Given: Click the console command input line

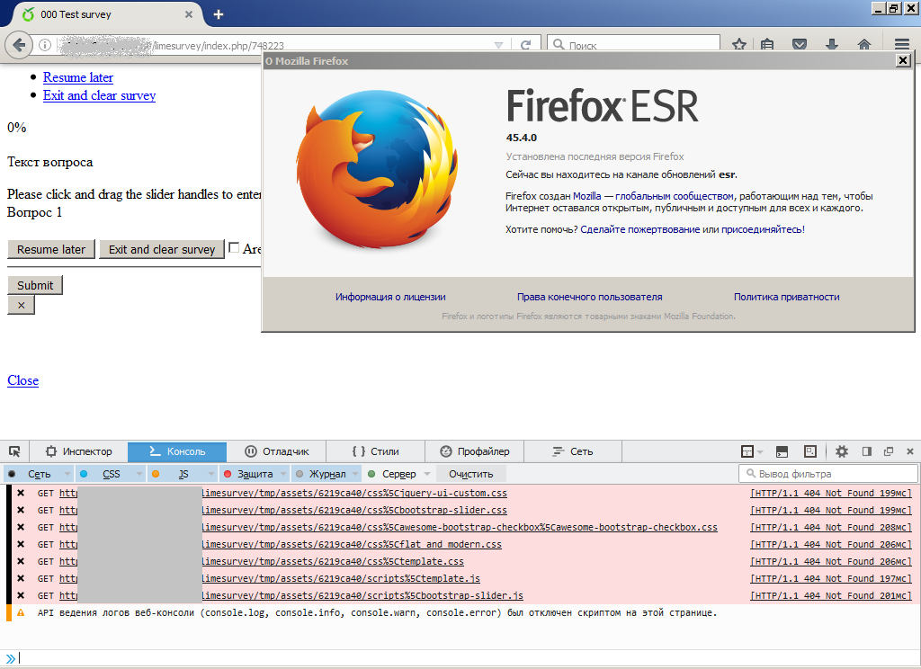Looking at the screenshot, I should [x=464, y=658].
